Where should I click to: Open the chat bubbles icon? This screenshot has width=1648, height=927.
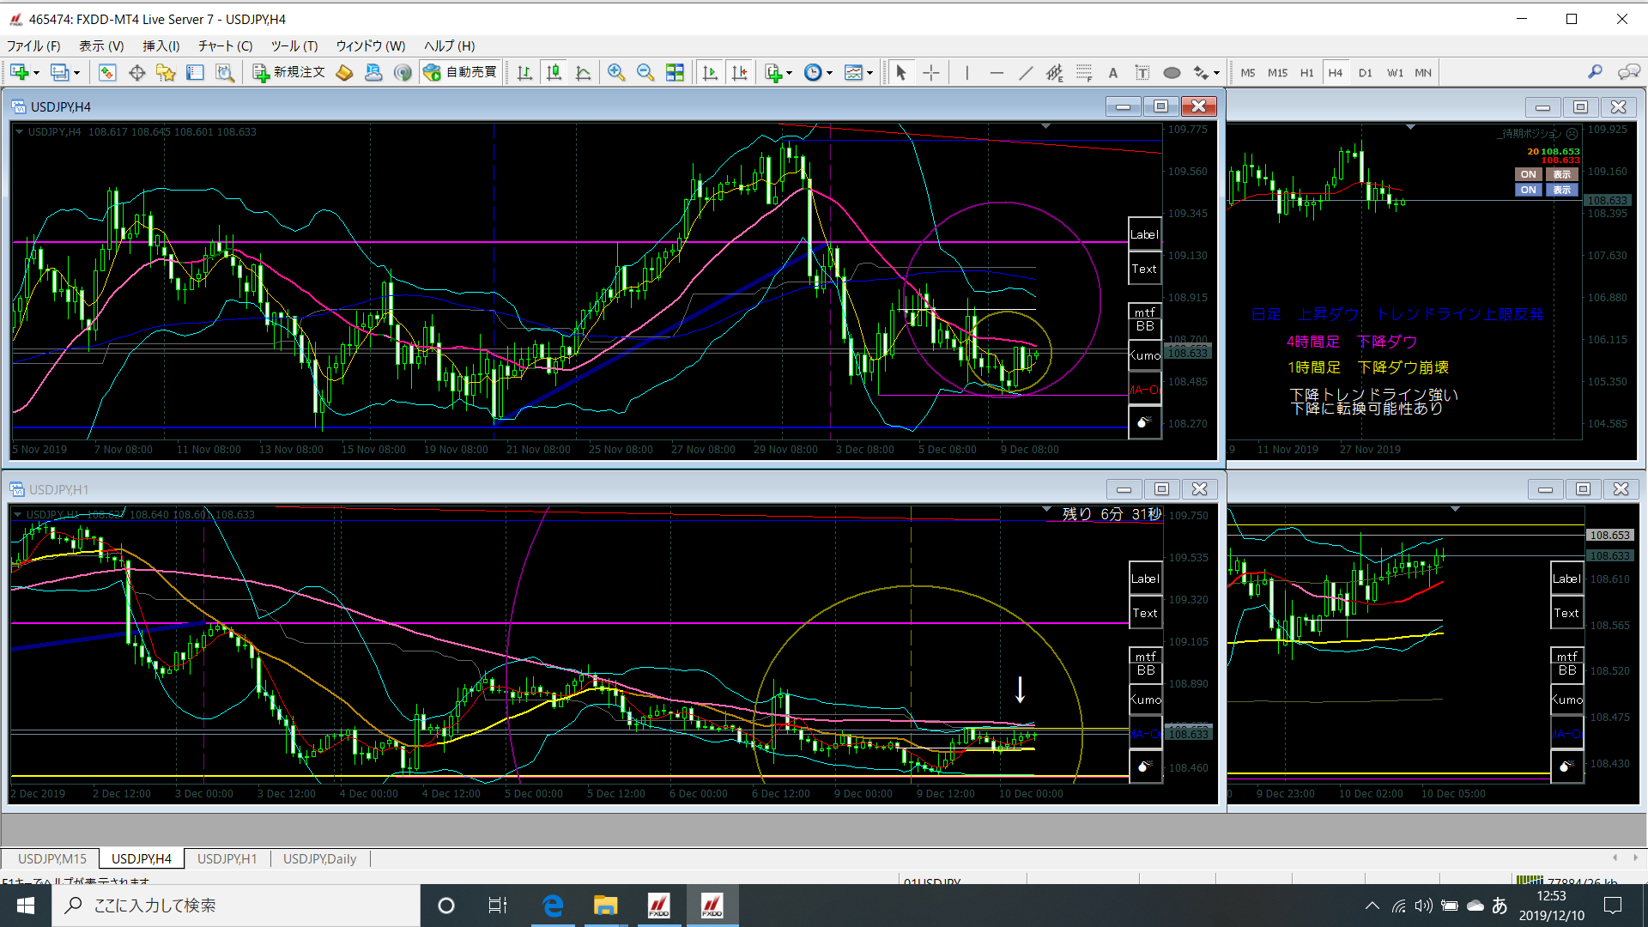click(1628, 73)
